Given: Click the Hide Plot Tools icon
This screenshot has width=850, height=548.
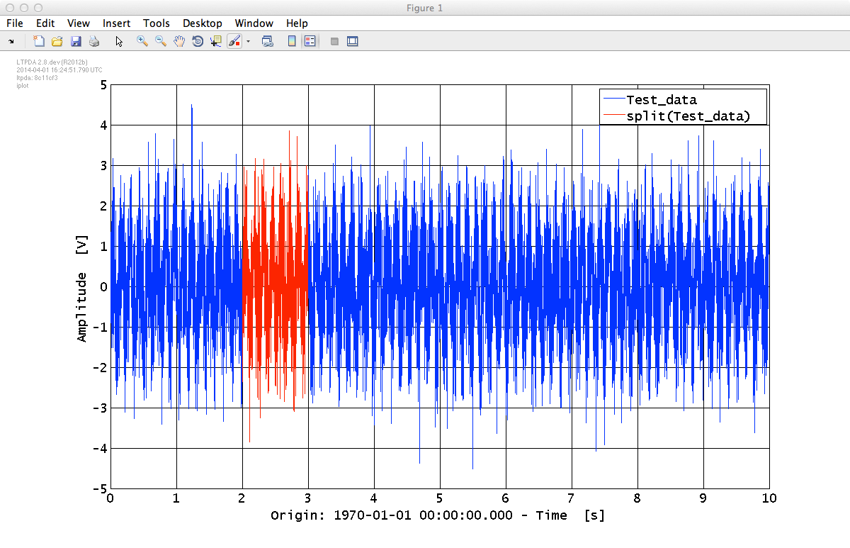Looking at the screenshot, I should pyautogui.click(x=334, y=42).
